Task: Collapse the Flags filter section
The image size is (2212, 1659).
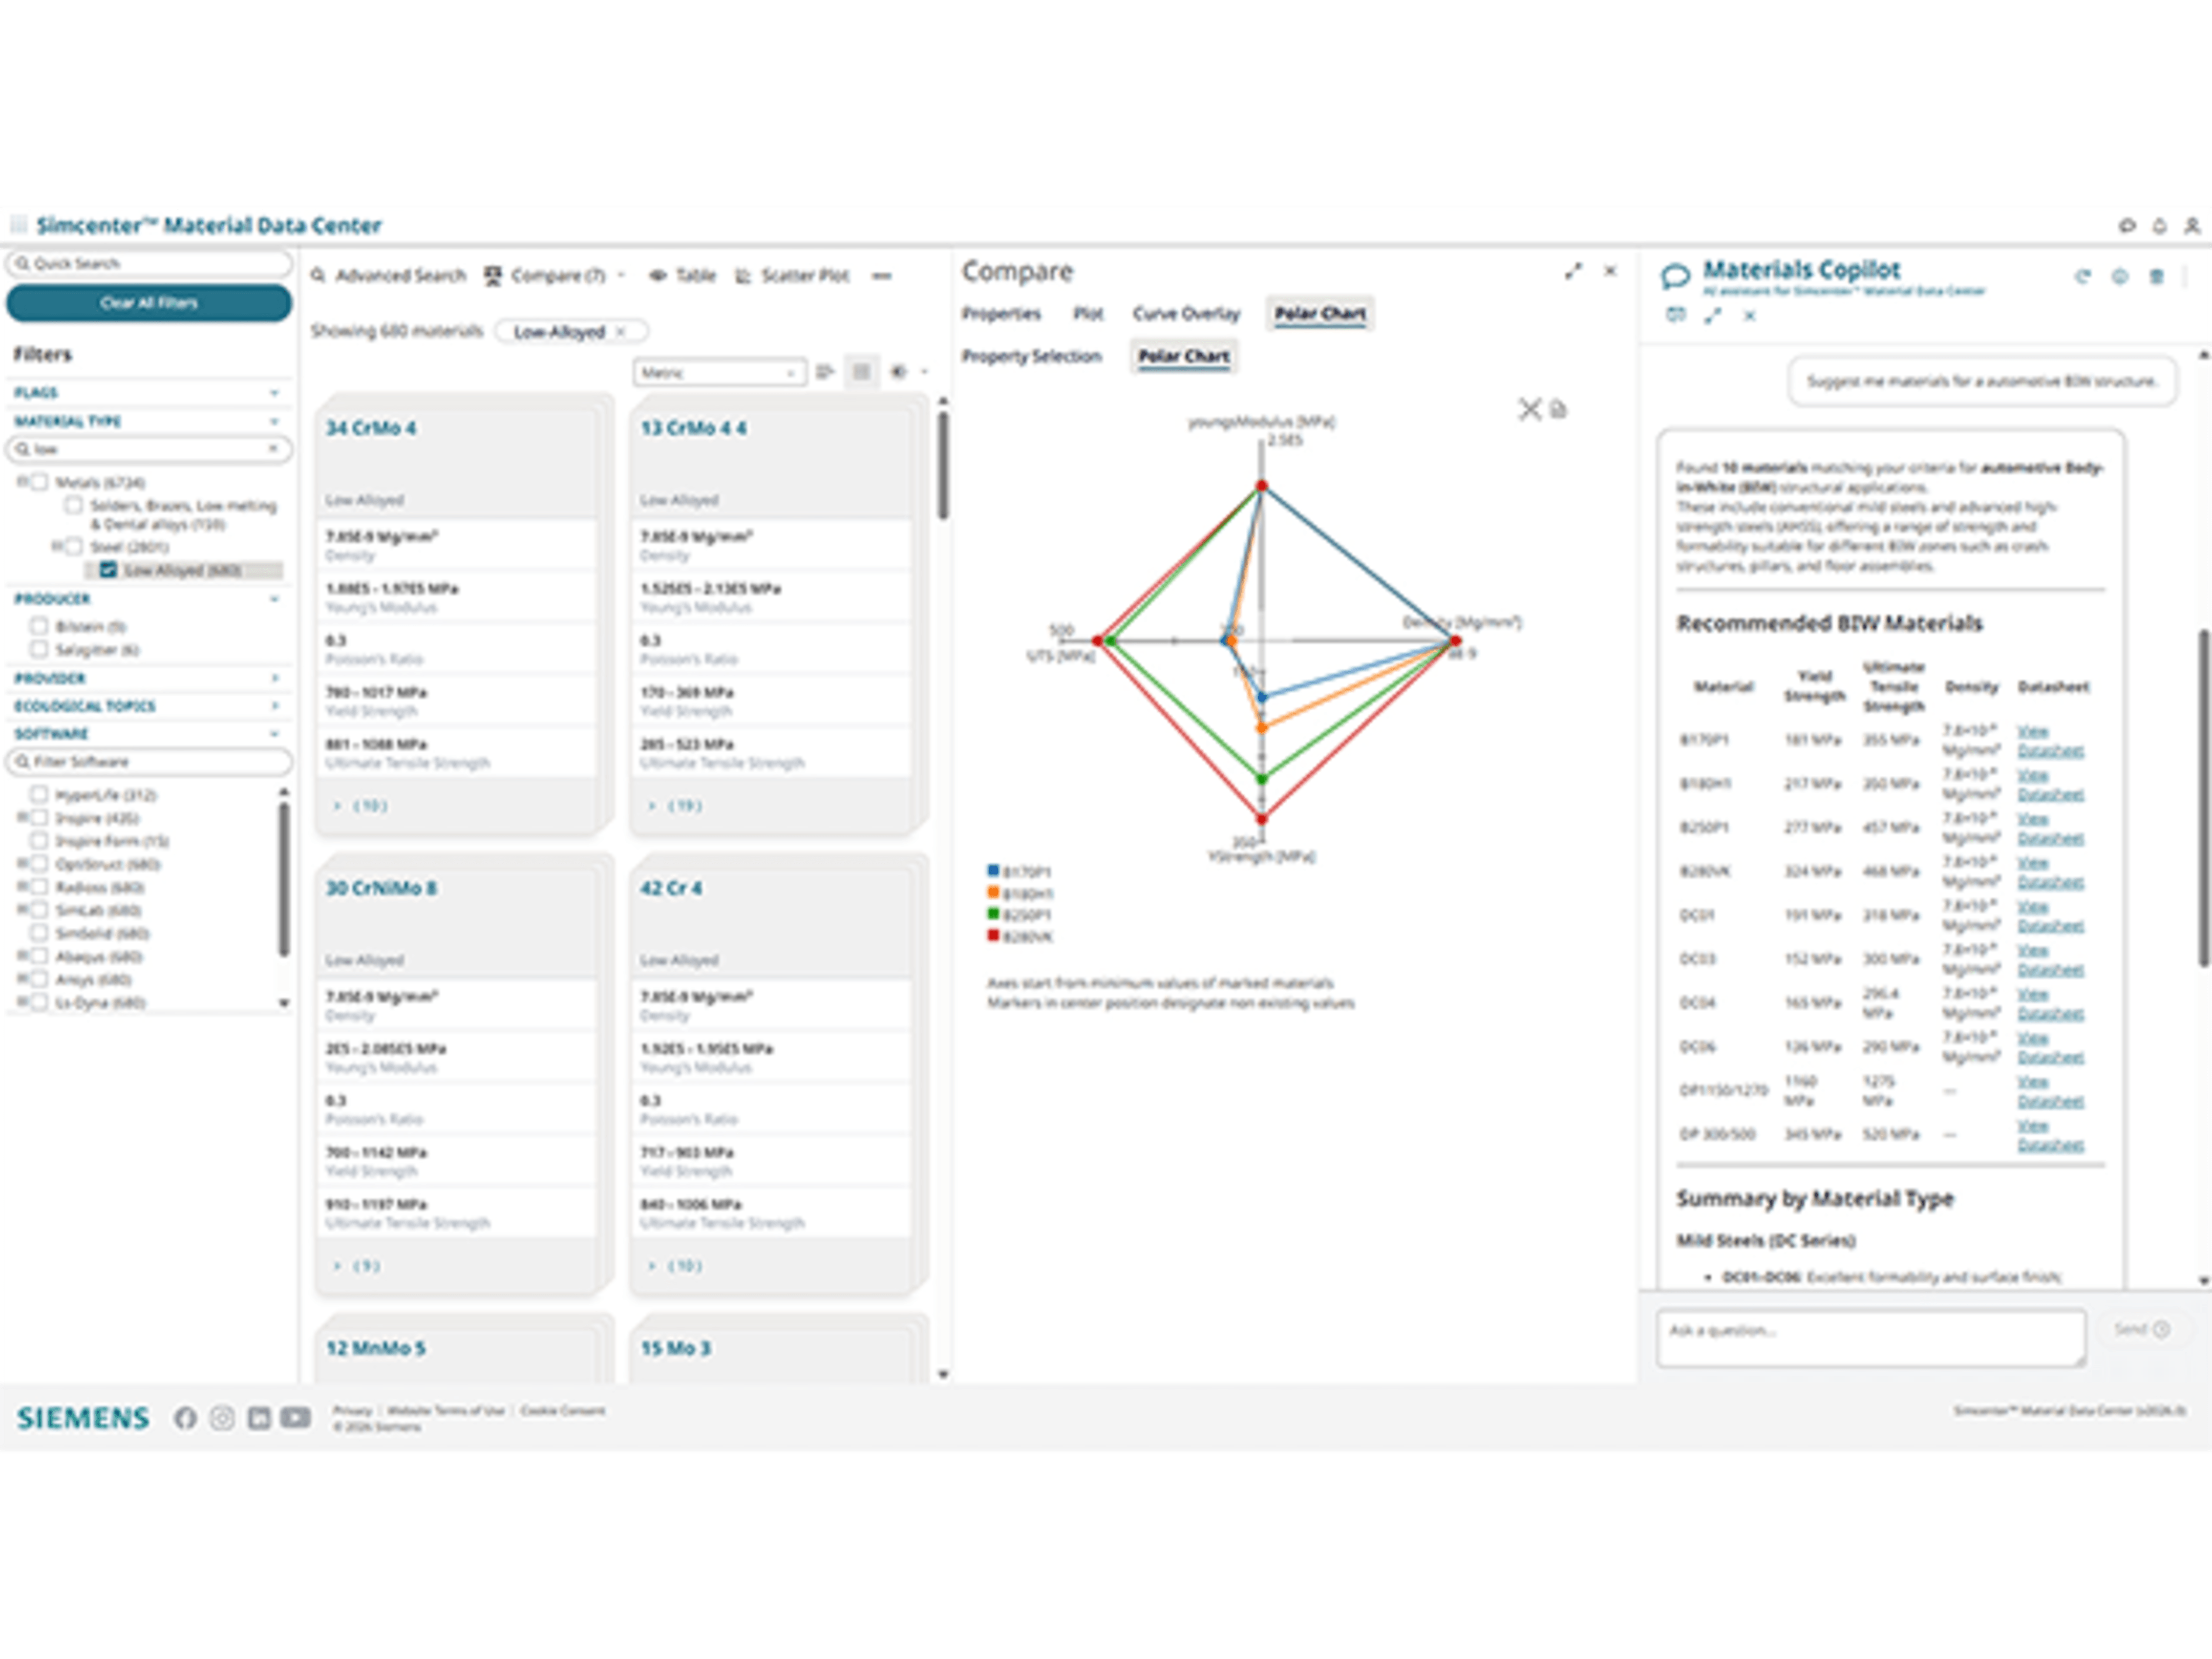Action: [274, 393]
